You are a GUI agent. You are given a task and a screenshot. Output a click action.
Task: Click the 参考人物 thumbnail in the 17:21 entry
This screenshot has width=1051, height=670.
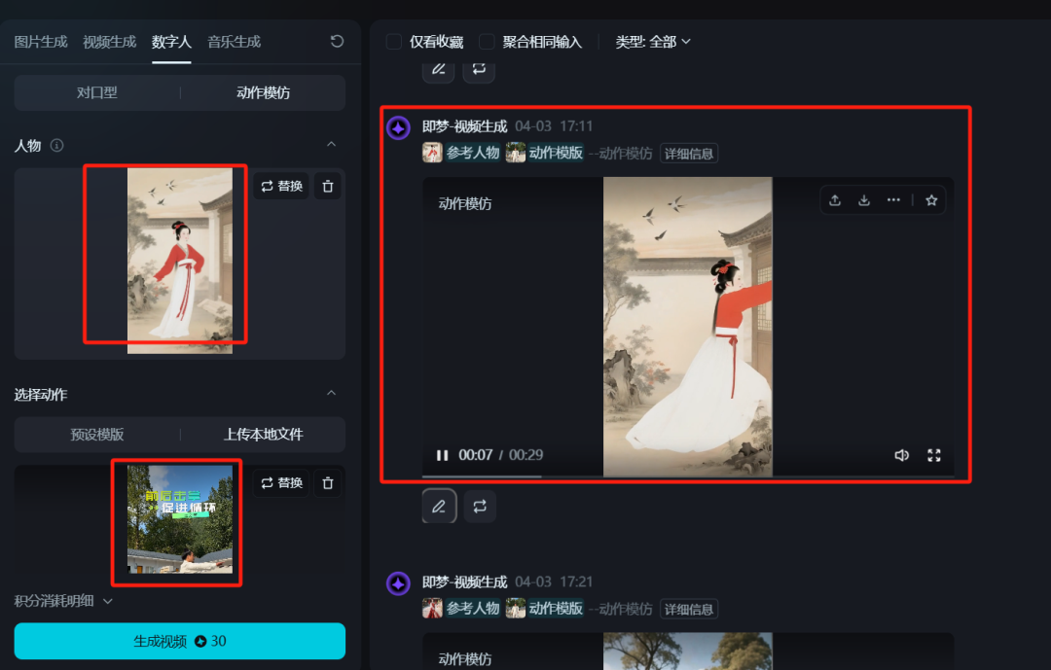[x=432, y=609]
